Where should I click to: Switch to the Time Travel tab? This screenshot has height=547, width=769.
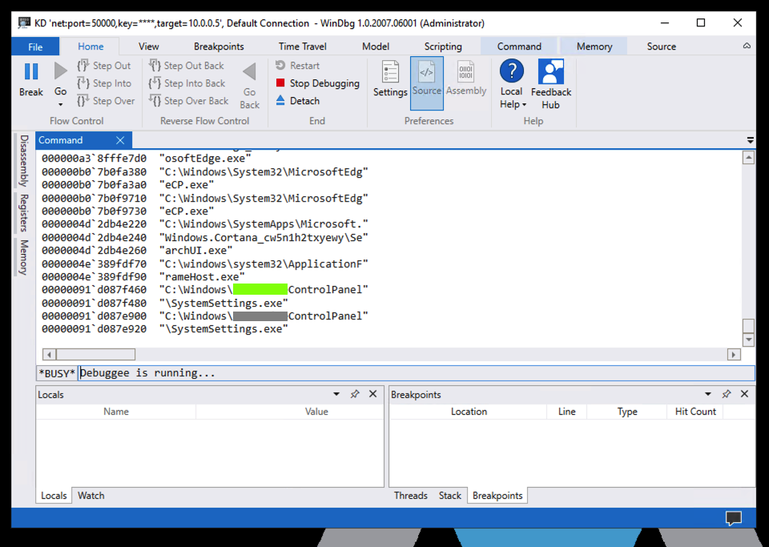pos(303,46)
